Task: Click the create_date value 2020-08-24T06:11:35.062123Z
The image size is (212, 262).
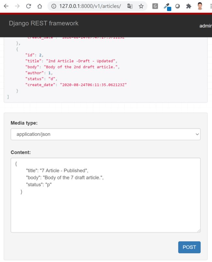Action: [x=93, y=85]
